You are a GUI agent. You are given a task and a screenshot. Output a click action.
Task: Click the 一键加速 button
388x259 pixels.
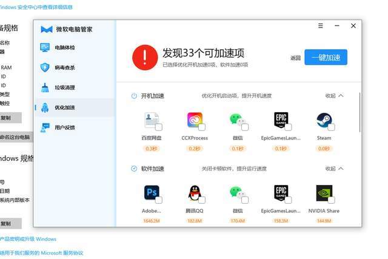[326, 57]
